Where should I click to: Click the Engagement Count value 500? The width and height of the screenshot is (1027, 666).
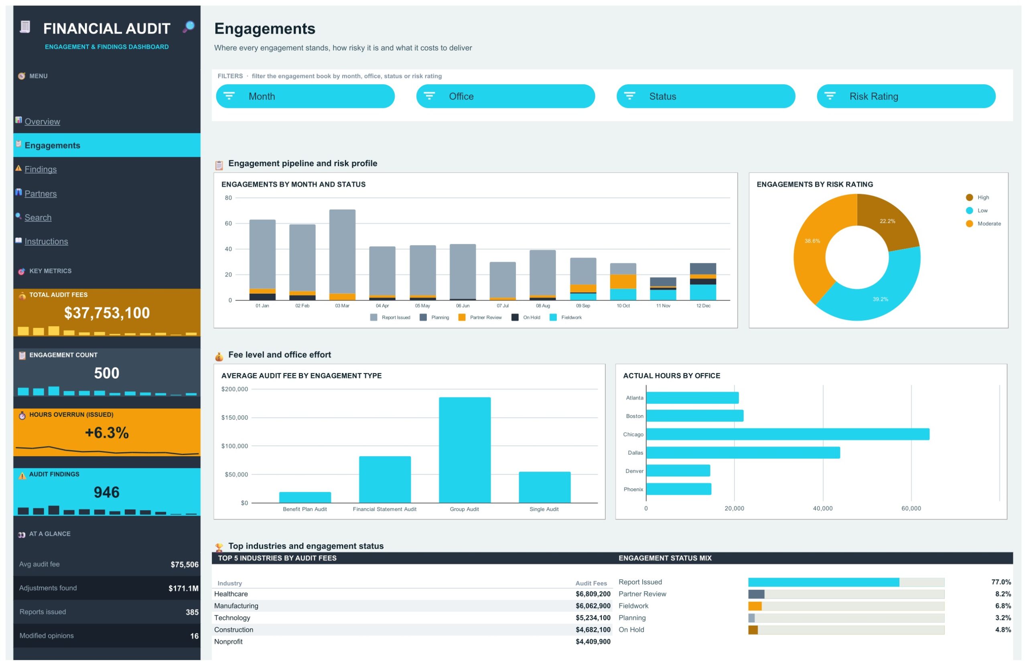(107, 373)
